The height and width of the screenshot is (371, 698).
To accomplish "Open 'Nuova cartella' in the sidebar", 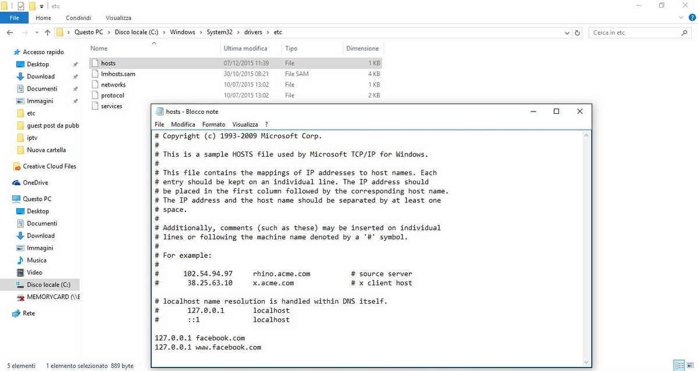I will [x=46, y=150].
